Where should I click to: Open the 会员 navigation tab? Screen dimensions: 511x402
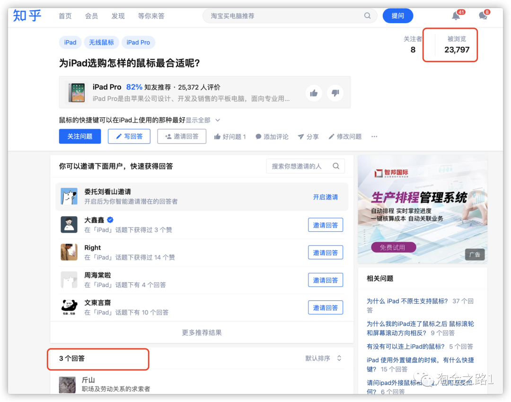[91, 16]
